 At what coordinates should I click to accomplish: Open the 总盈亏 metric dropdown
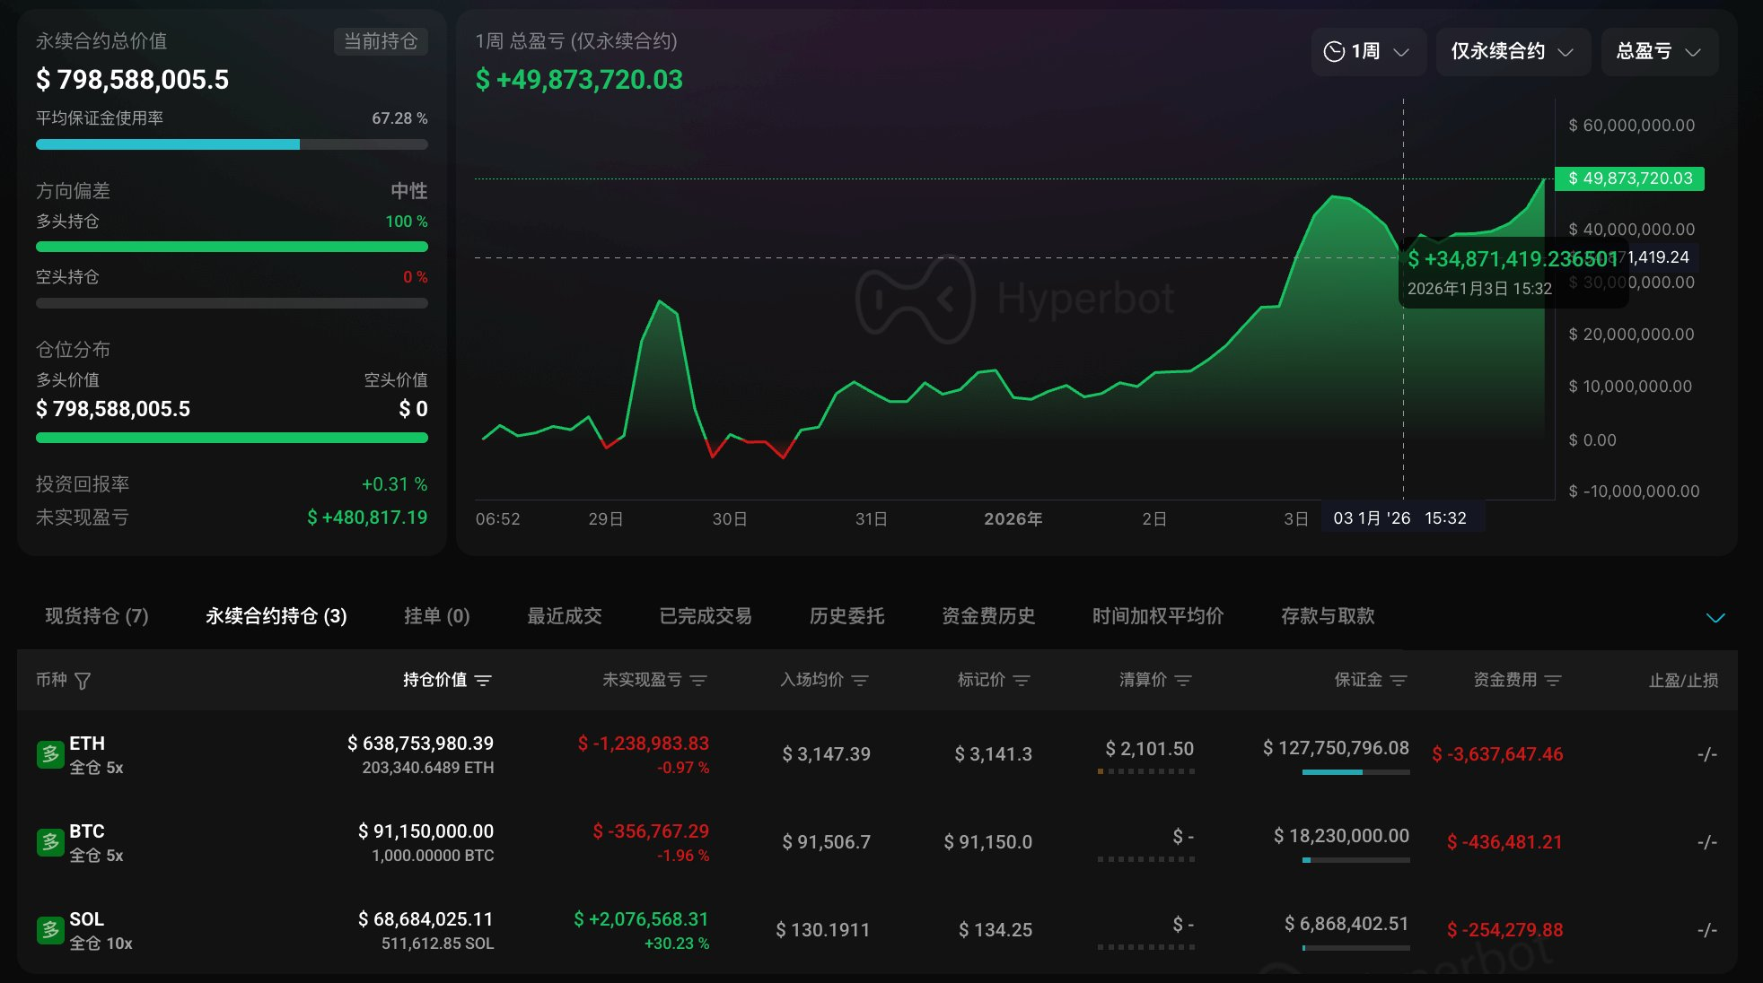point(1659,52)
